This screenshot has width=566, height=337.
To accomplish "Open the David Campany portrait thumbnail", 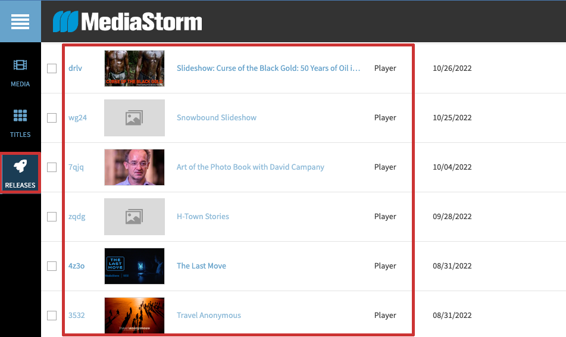I will tap(134, 167).
